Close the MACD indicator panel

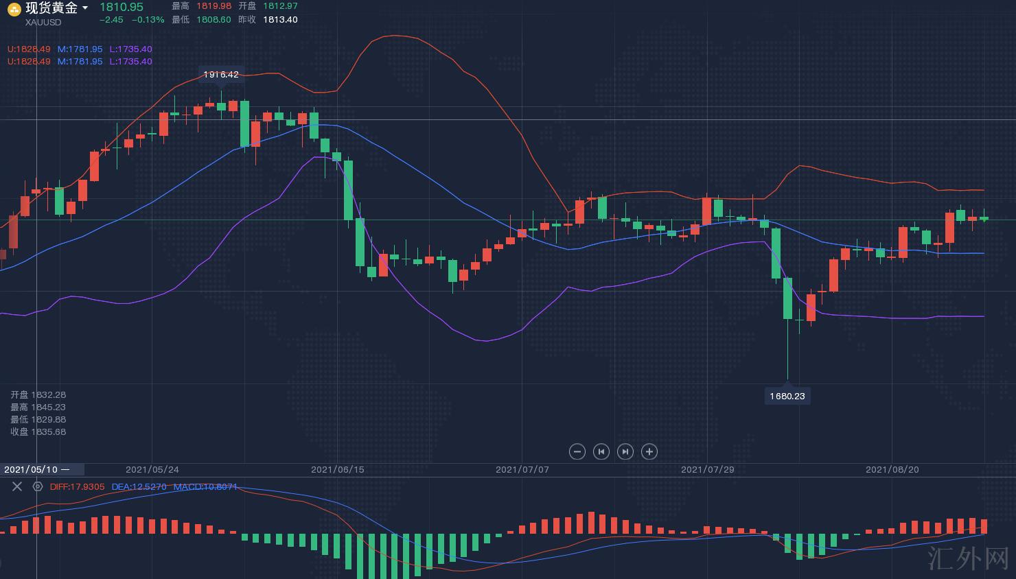click(x=17, y=486)
